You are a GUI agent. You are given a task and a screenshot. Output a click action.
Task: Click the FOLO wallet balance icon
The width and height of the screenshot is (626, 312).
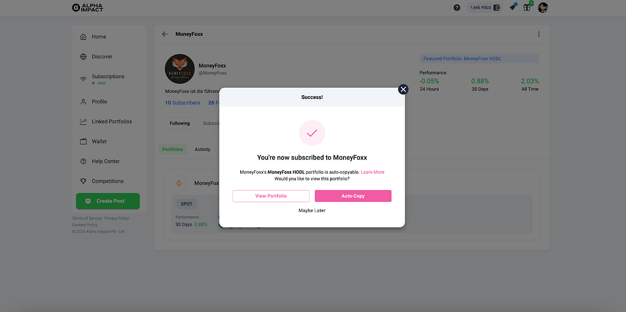497,8
